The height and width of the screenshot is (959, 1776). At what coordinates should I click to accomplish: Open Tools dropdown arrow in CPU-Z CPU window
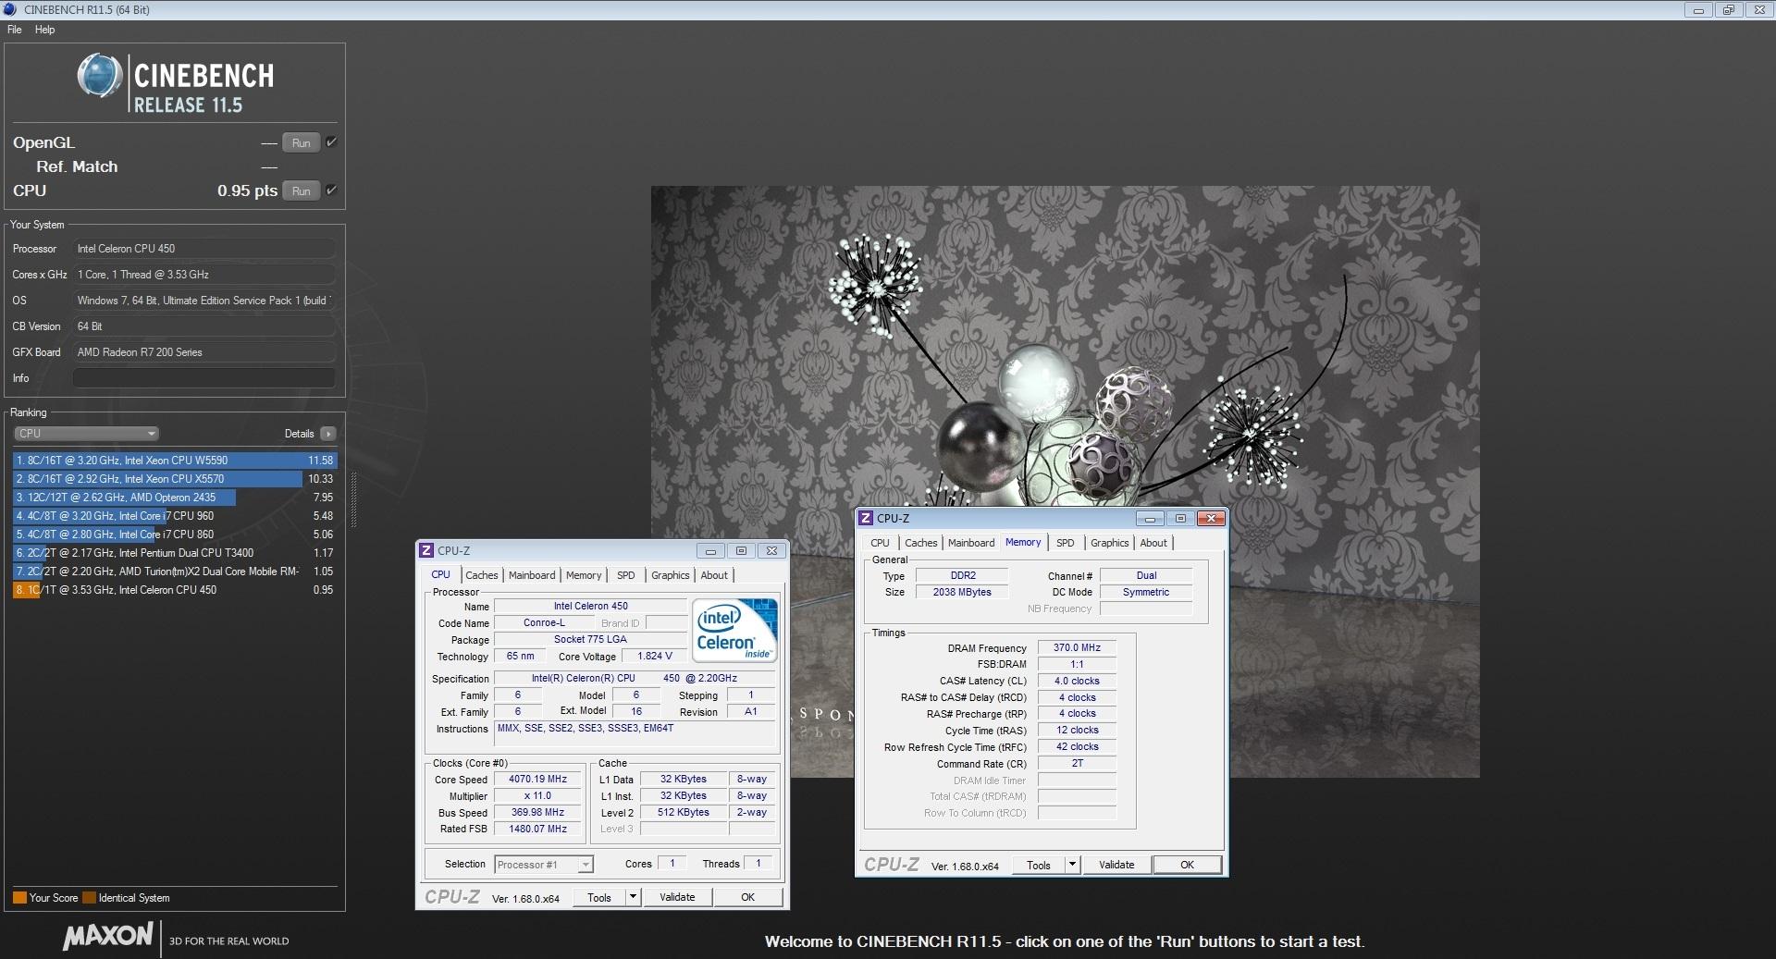pos(633,897)
